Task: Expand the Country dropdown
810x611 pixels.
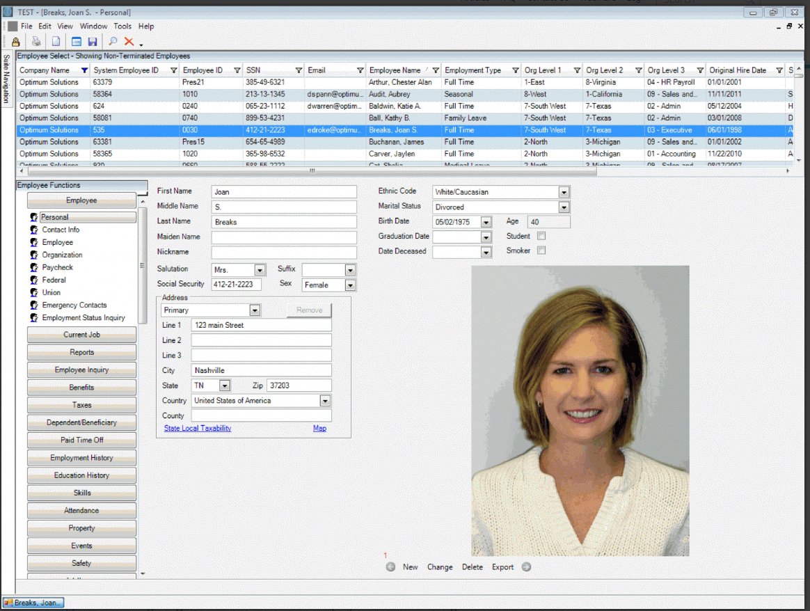Action: [325, 401]
